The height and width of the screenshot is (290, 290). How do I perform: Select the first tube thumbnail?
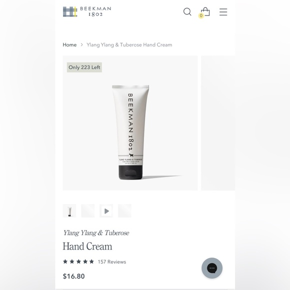click(69, 211)
